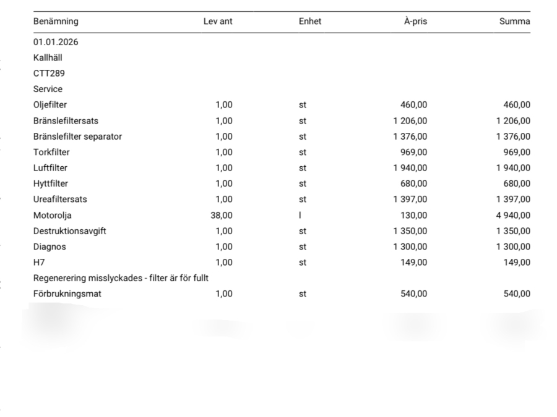Screen dimensions: 557x417
Task: Click the Enhet column header
Action: click(x=310, y=22)
